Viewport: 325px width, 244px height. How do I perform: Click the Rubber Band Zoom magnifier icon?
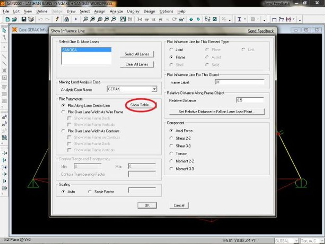pos(85,19)
